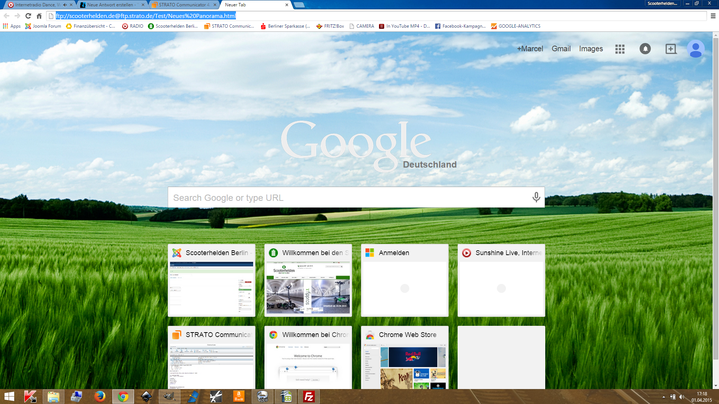Open Chrome hamburger menu
Image resolution: width=719 pixels, height=404 pixels.
[x=713, y=16]
